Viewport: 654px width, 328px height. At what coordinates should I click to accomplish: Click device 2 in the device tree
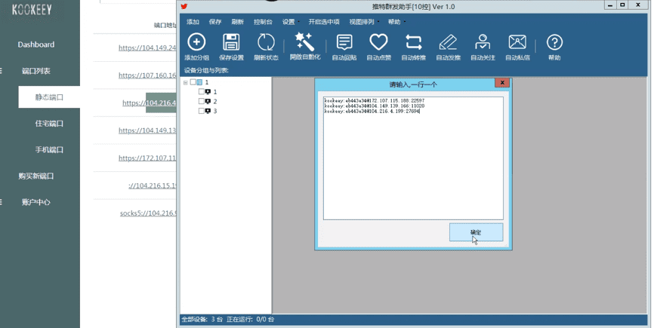click(214, 102)
